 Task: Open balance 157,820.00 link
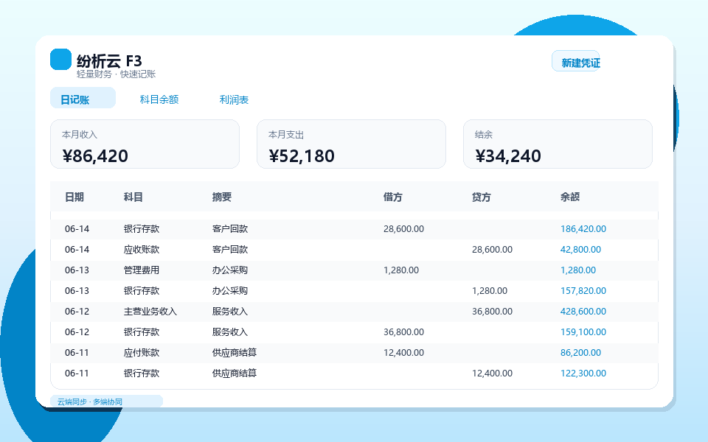pos(583,291)
